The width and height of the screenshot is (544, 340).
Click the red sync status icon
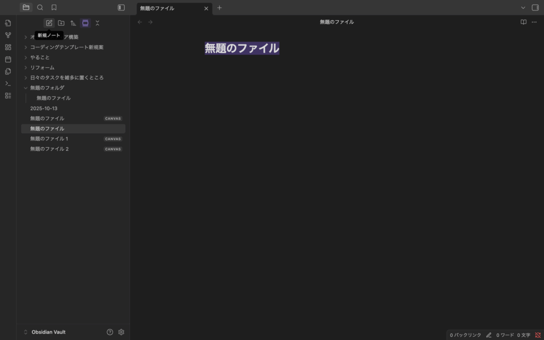(537, 335)
